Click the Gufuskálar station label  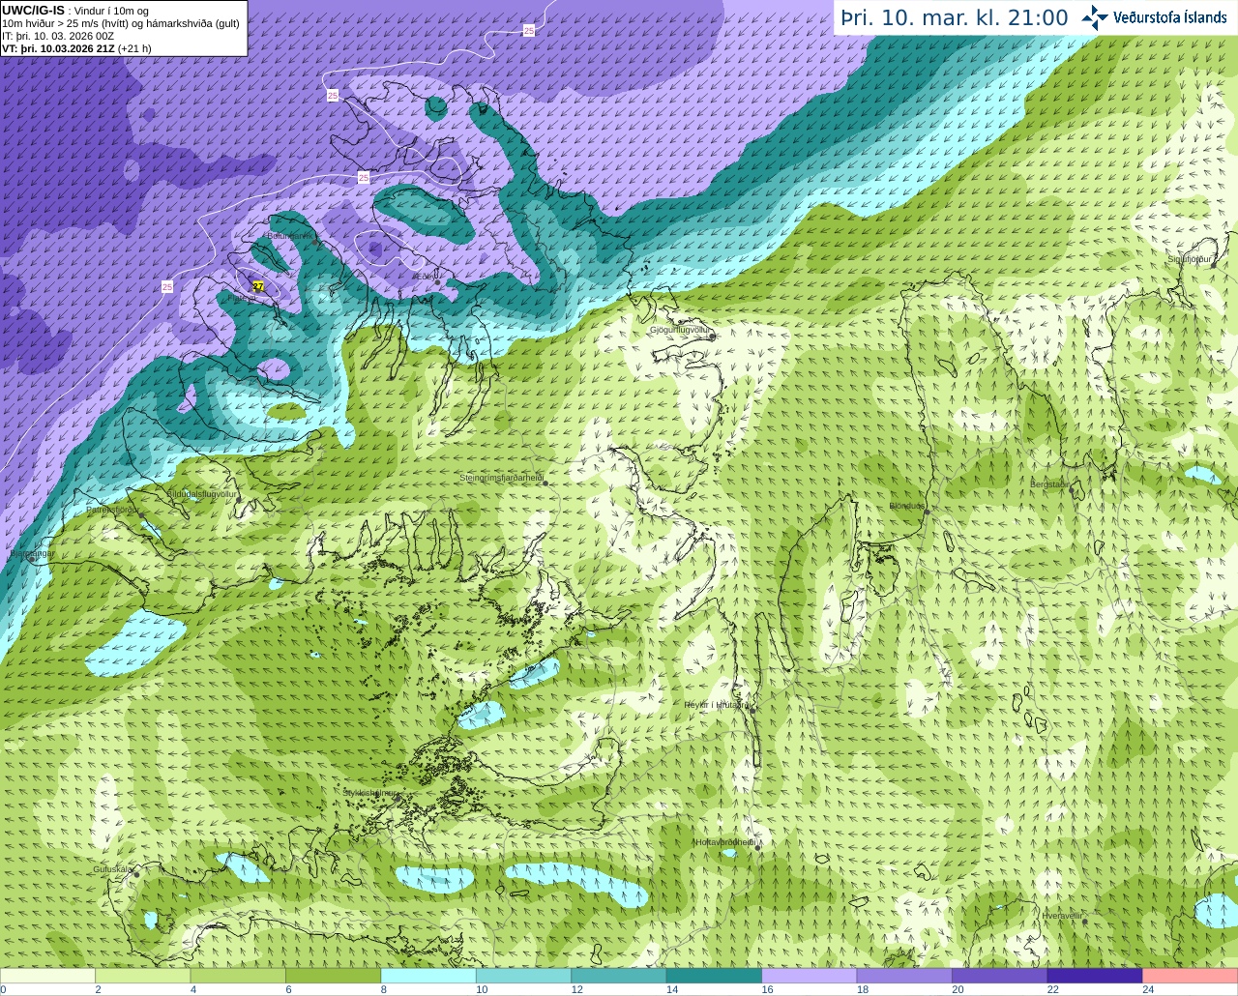[112, 869]
